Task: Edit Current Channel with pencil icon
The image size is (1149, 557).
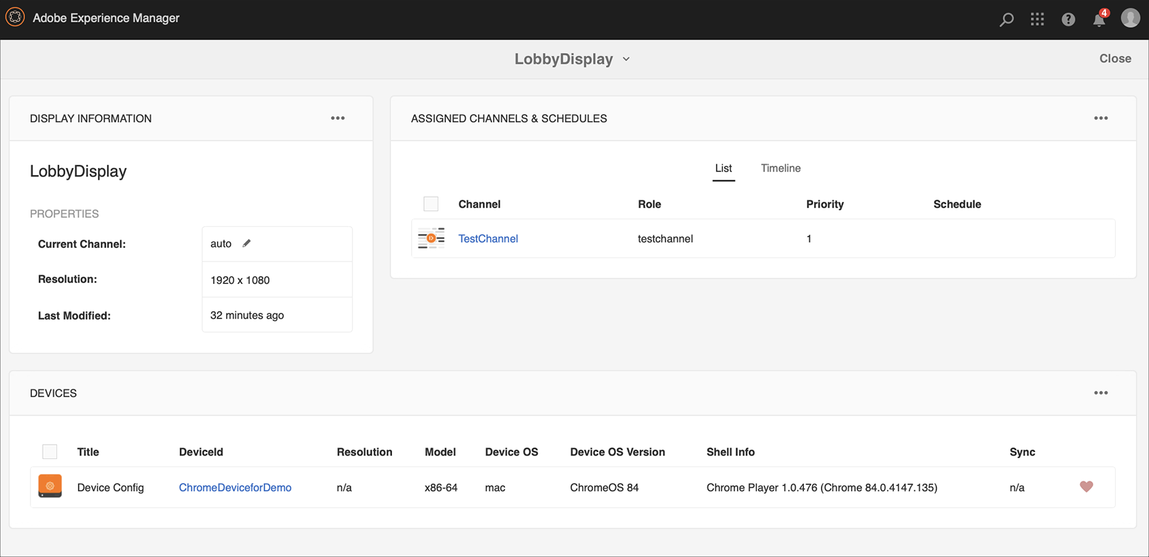Action: [246, 243]
